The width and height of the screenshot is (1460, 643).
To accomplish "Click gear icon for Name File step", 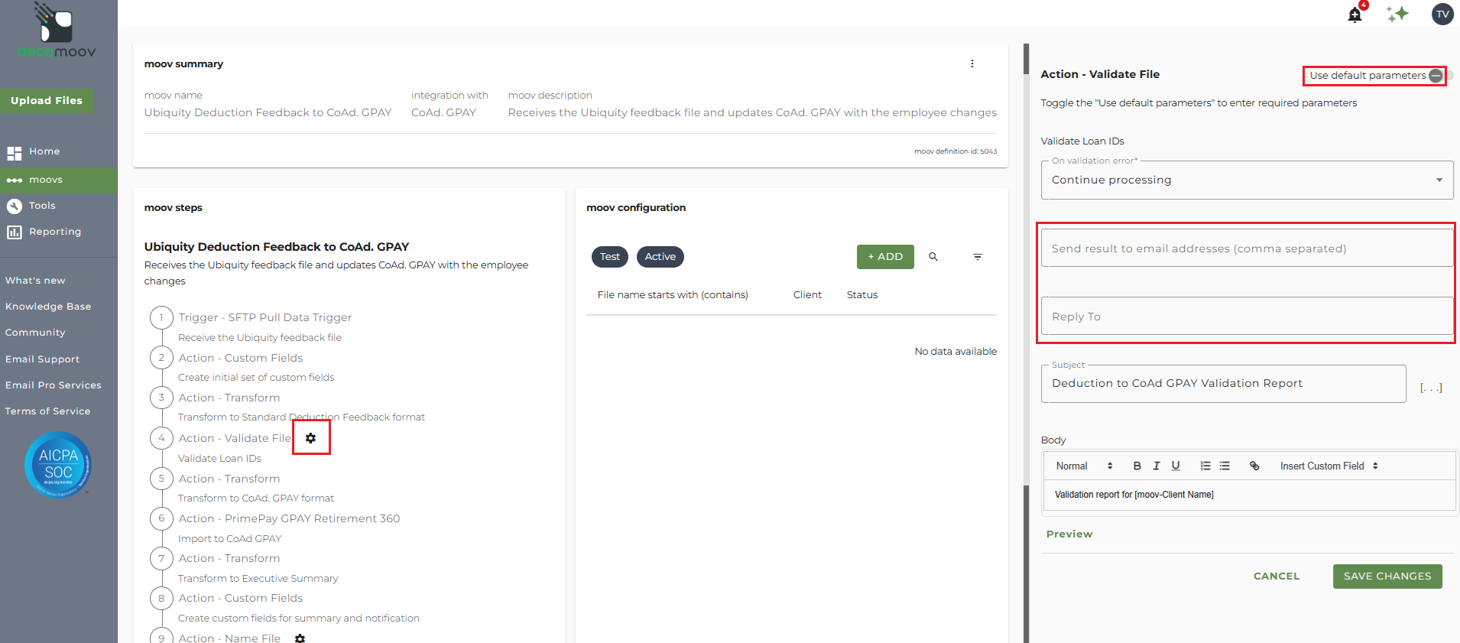I will (x=300, y=638).
